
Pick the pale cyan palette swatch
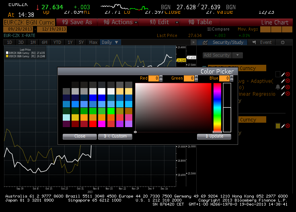tap(66, 117)
